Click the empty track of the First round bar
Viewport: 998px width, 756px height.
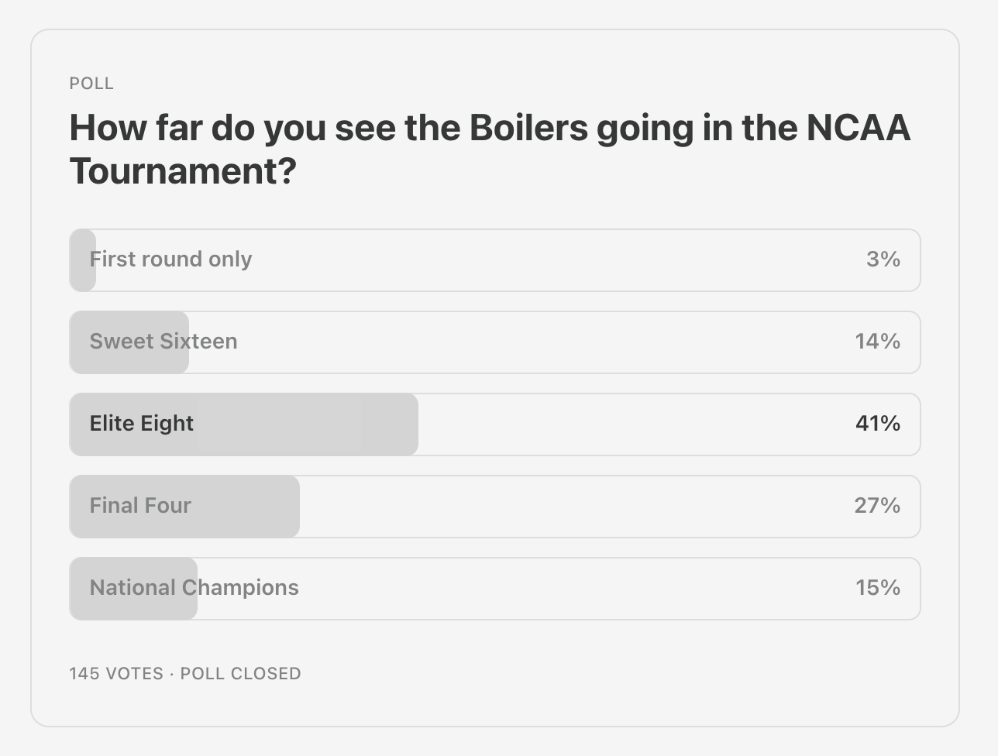[x=542, y=259]
